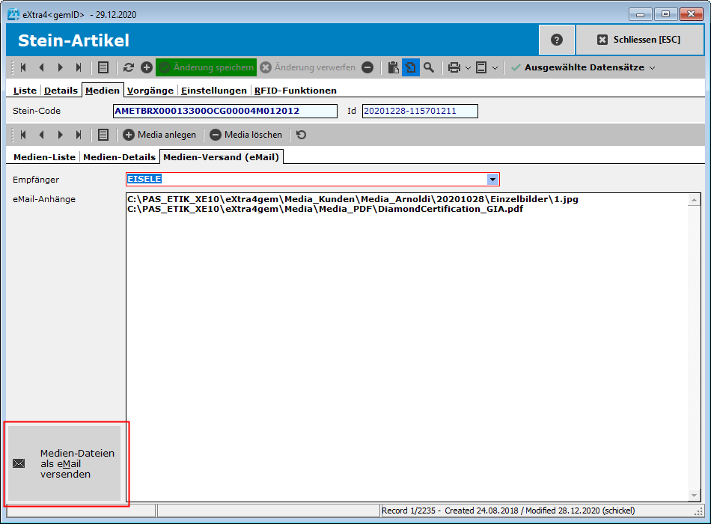711x524 pixels.
Task: Close the window with Schliessen [ESC]
Action: 639,40
